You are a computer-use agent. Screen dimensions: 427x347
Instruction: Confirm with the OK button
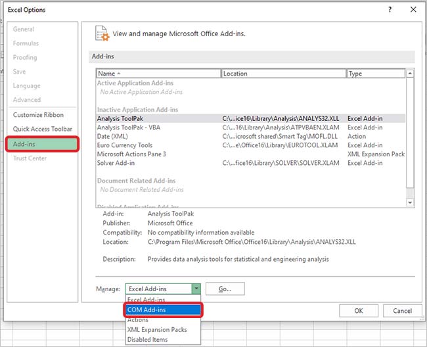coord(359,311)
